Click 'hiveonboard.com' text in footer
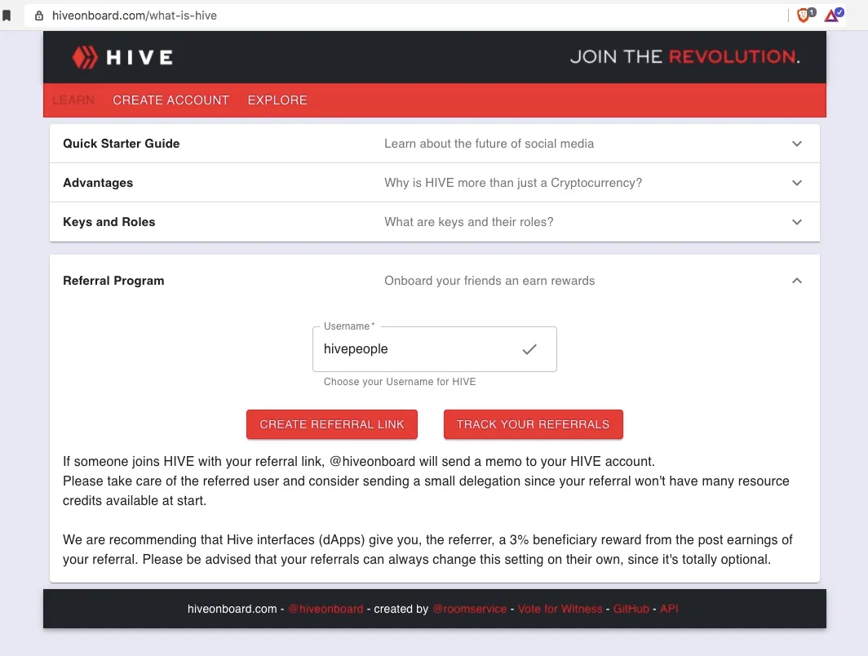Screen dimensions: 868x656 tap(232, 609)
